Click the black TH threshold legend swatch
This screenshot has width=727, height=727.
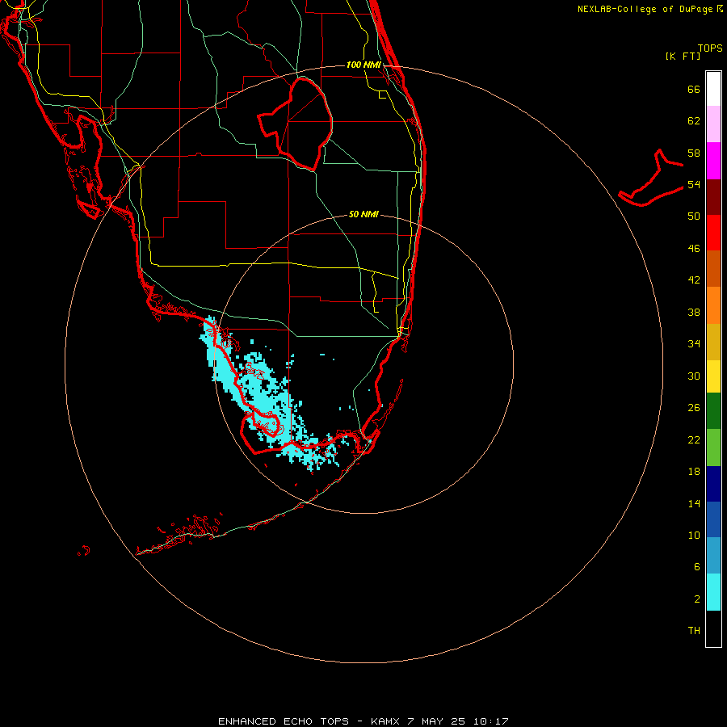point(713,628)
